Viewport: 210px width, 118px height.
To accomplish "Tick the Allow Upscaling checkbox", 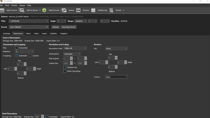I will point(65,71).
